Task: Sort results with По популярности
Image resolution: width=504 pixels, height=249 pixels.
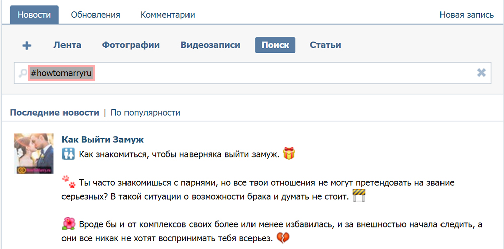Action: click(x=146, y=112)
